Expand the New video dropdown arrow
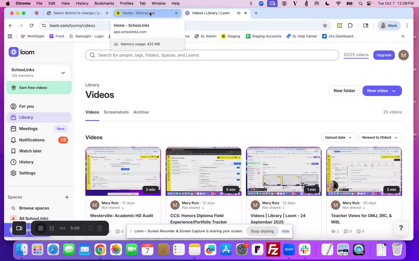Viewport: 419px width, 261px height. [x=394, y=91]
